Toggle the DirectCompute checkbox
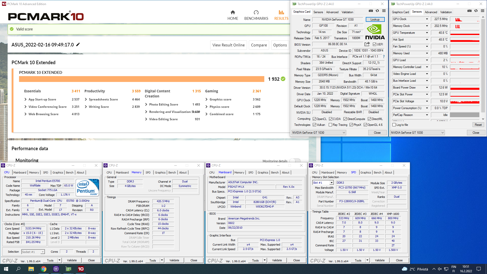 345,119
